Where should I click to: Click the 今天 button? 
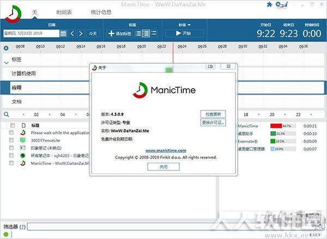(93, 33)
